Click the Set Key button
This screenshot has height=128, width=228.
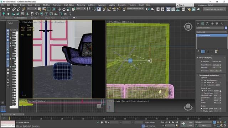(190, 126)
